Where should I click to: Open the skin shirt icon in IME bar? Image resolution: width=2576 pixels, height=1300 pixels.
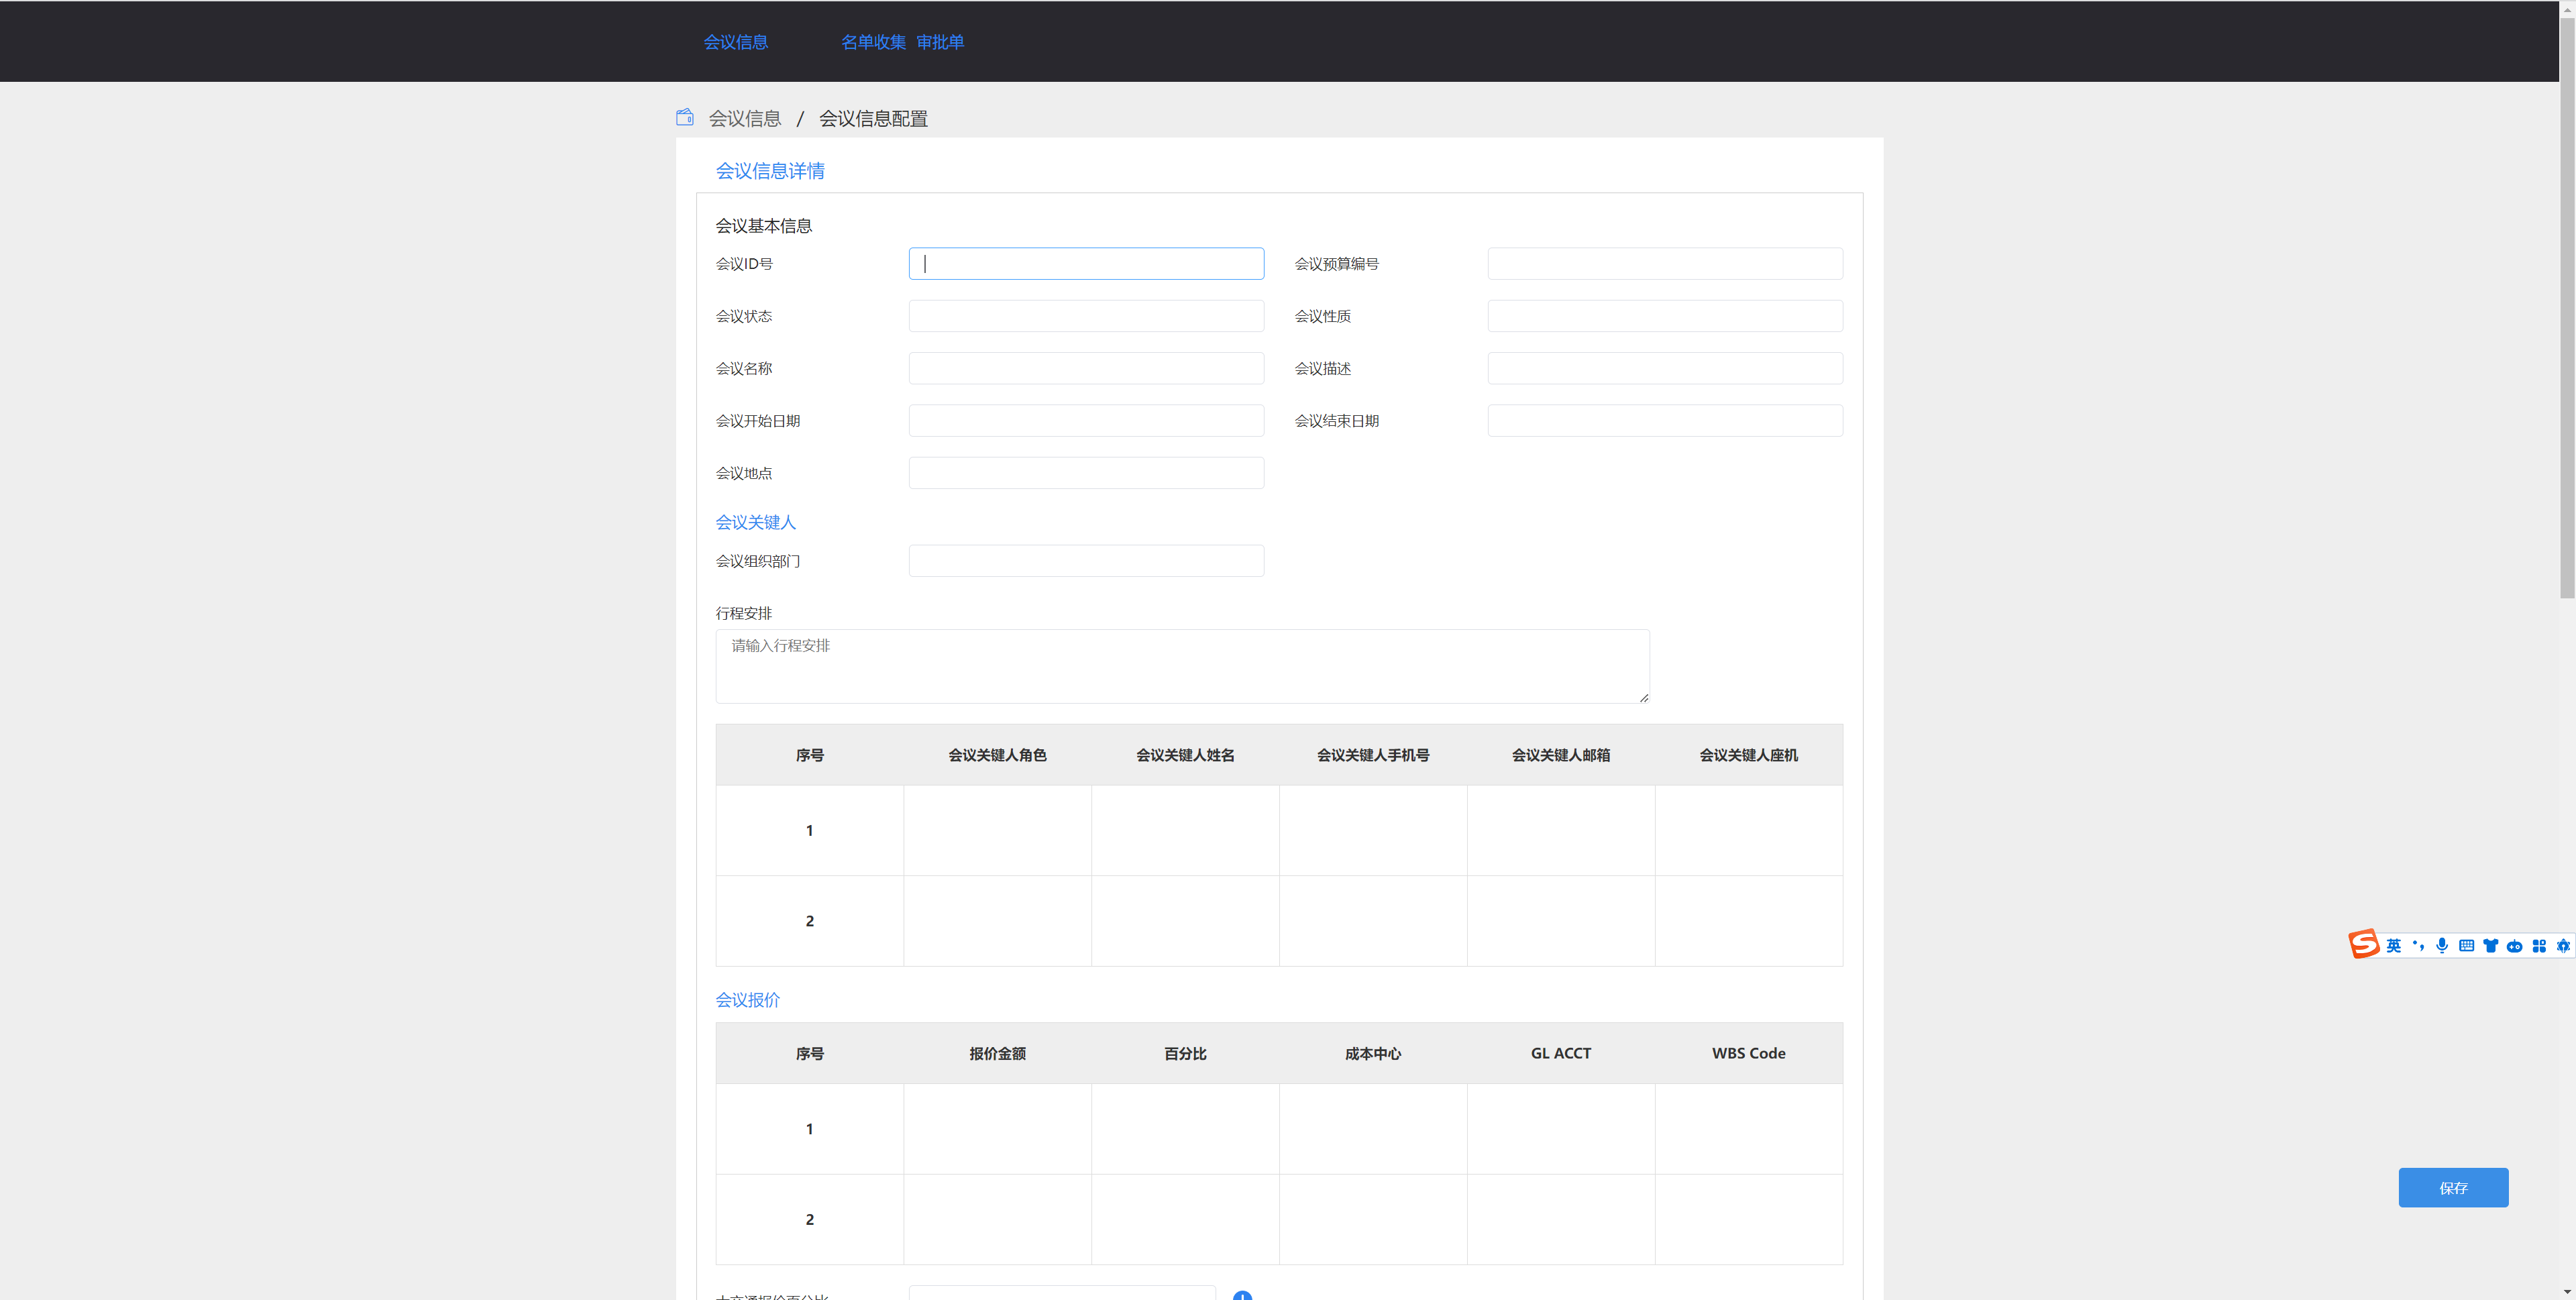[x=2490, y=945]
